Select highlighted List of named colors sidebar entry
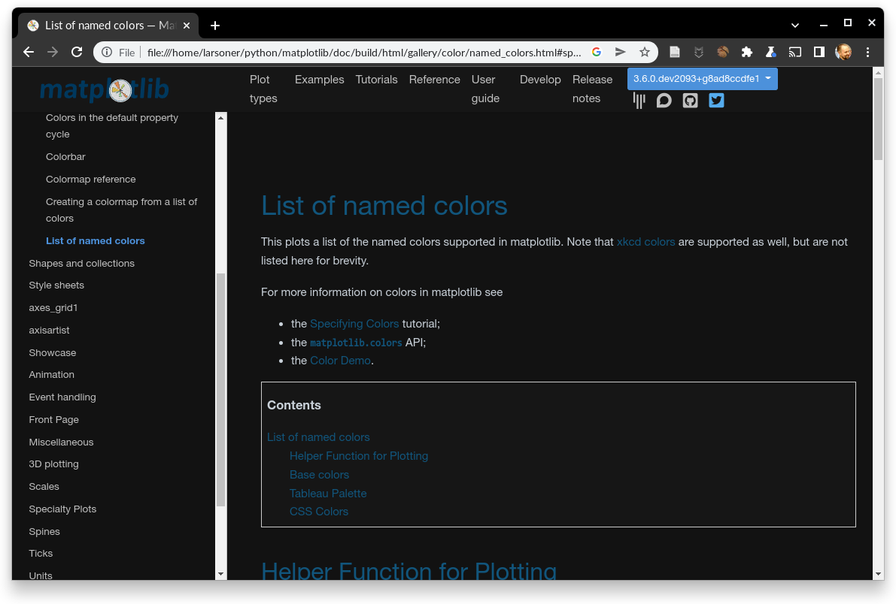This screenshot has width=896, height=604. click(96, 241)
